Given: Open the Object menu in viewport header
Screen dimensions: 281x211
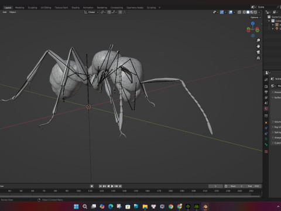Looking at the screenshot, I should [13, 12].
